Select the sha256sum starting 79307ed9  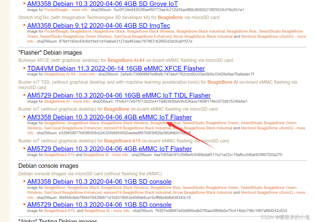[221, 211]
